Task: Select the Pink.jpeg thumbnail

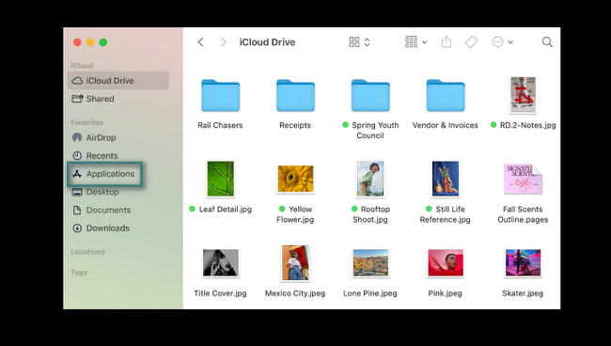Action: point(446,263)
